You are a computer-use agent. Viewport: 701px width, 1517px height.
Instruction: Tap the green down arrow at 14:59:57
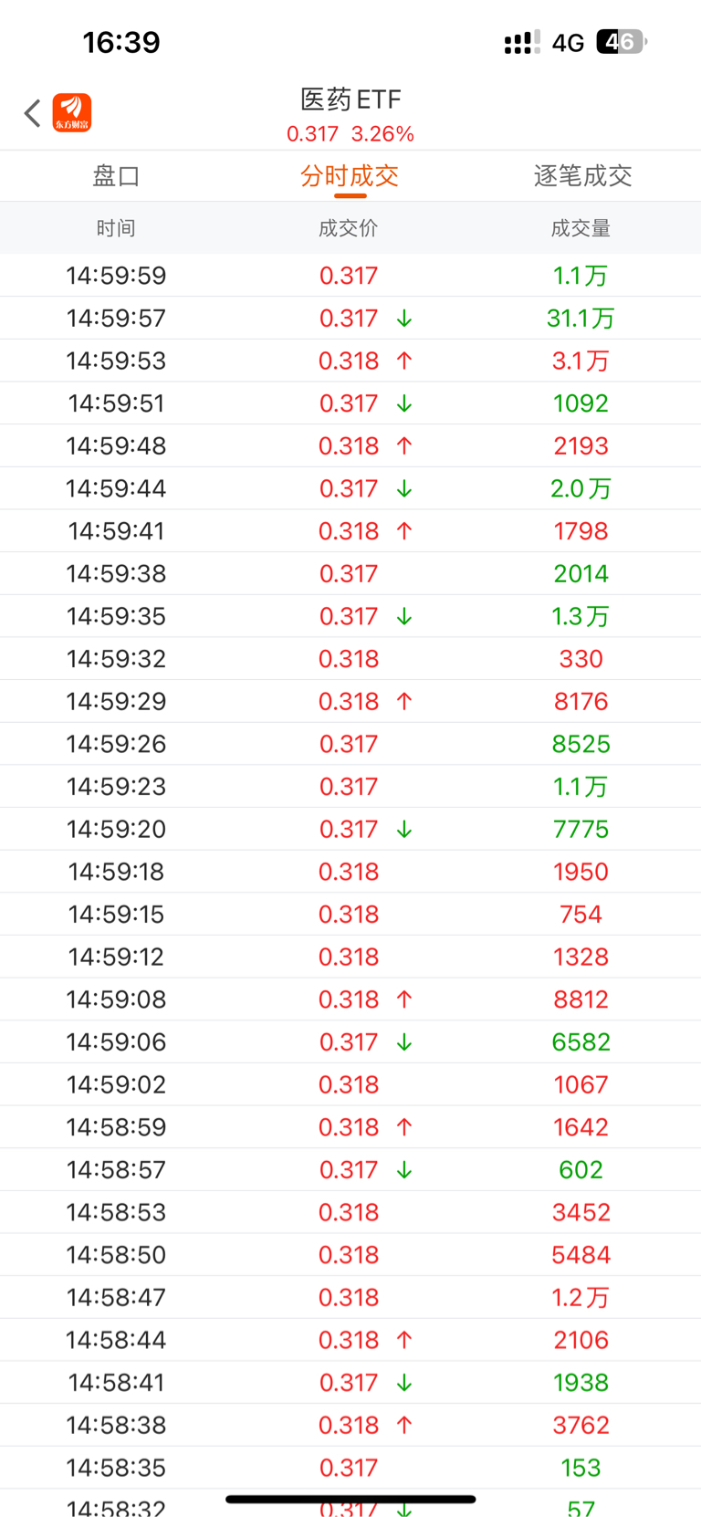[404, 319]
